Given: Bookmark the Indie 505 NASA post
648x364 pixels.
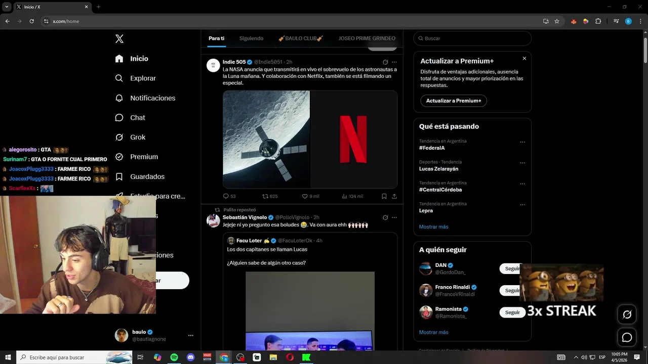Looking at the screenshot, I should [384, 196].
